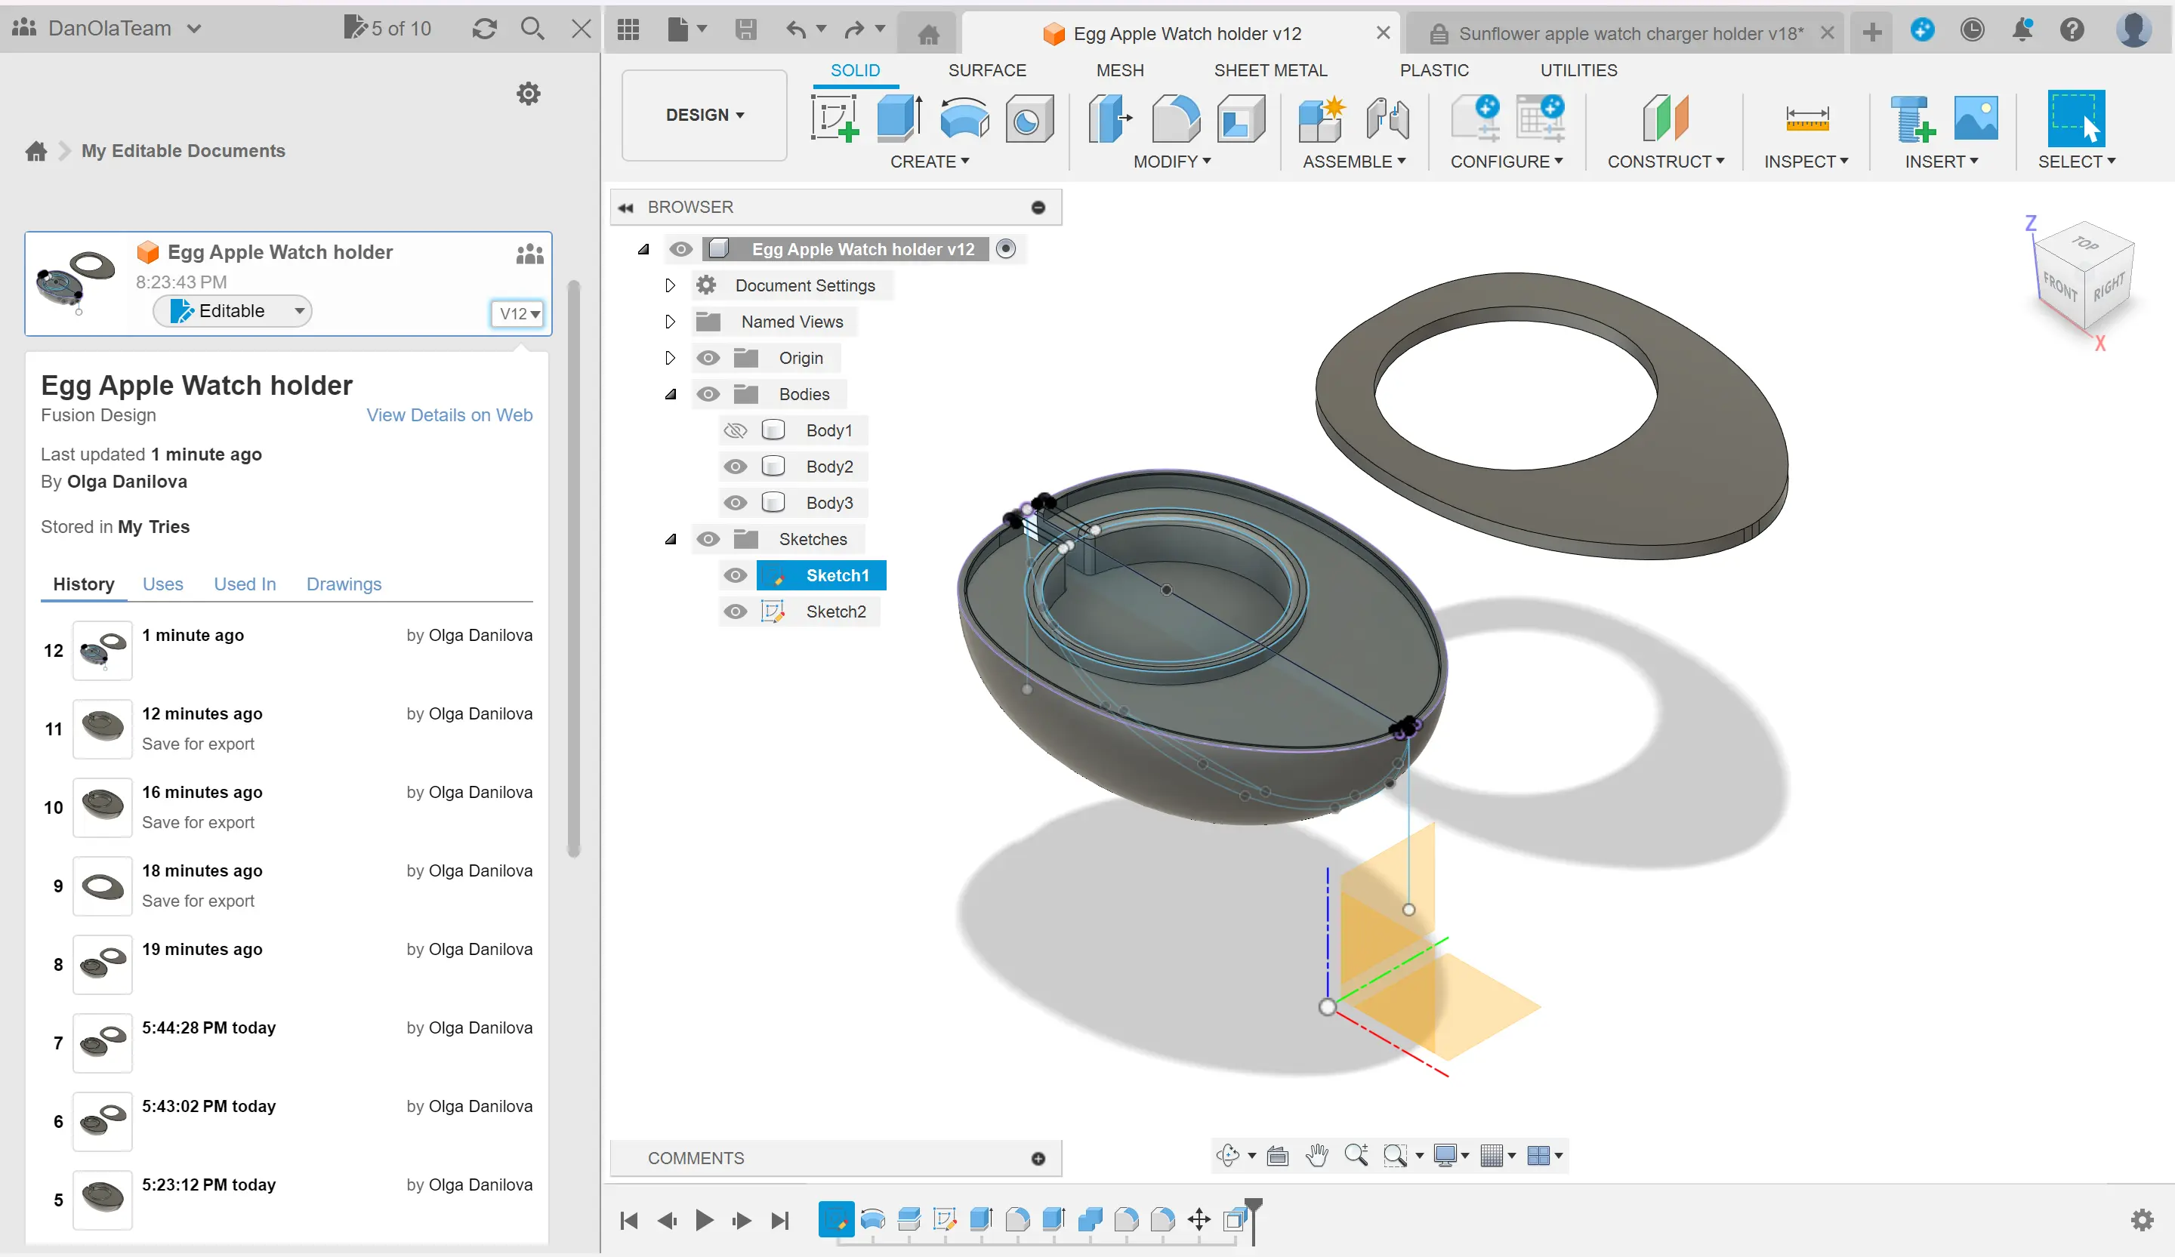The image size is (2175, 1257).
Task: Click the New Component icon
Action: point(1322,119)
